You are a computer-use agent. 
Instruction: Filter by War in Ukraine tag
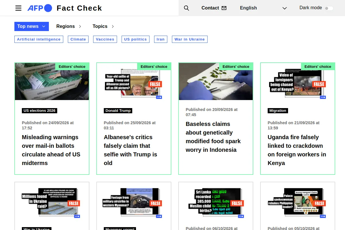coord(190,39)
